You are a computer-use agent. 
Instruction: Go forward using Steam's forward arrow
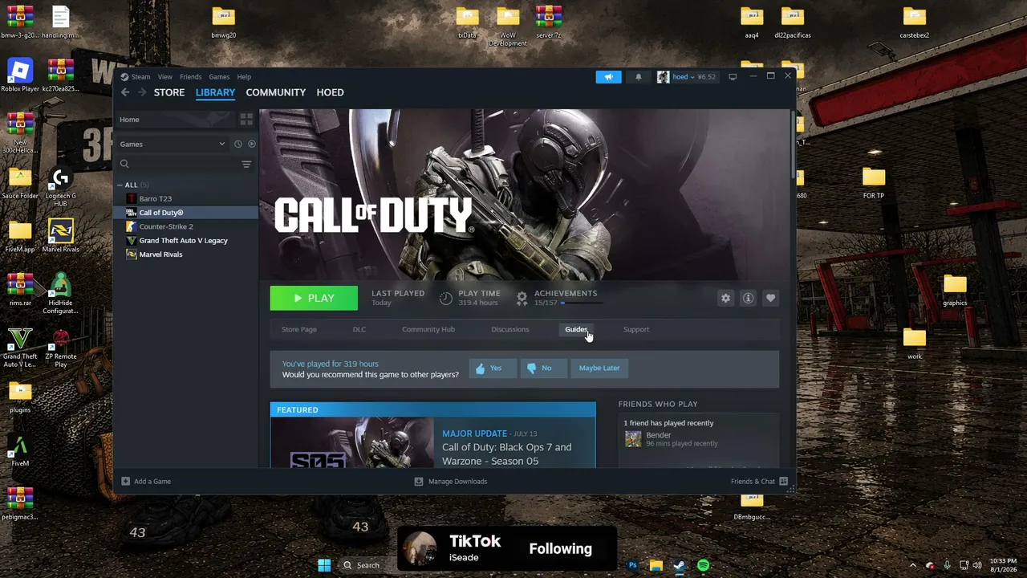tap(142, 92)
